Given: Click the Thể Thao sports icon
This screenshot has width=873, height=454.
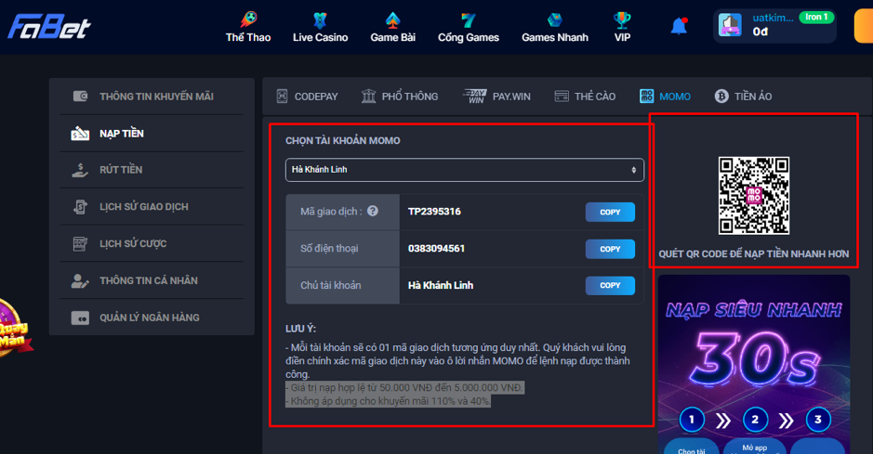Looking at the screenshot, I should coord(247,19).
